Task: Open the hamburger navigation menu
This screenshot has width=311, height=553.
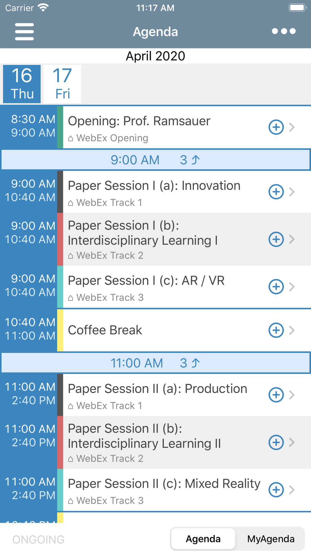Action: pos(24,31)
